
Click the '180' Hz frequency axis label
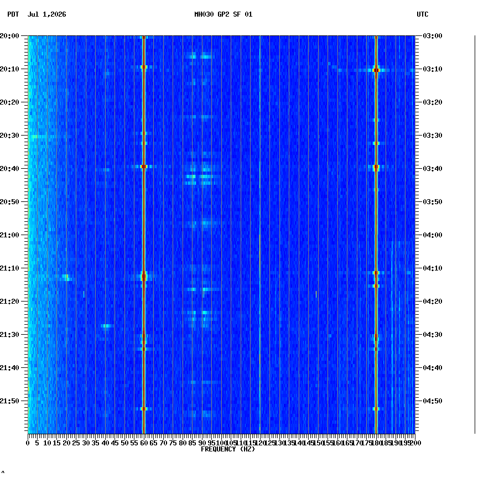tap(376, 443)
